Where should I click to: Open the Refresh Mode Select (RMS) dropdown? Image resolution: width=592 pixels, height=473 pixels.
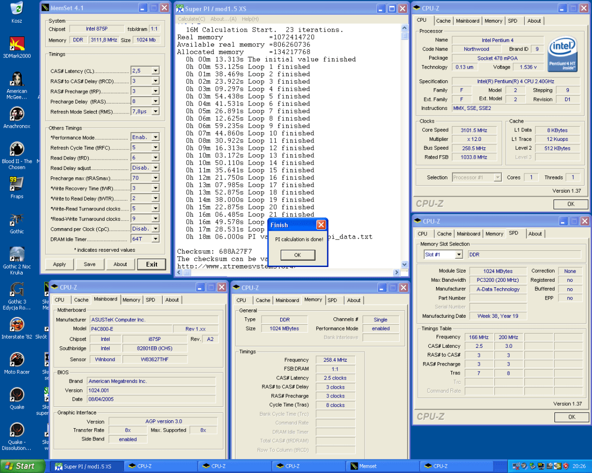[155, 112]
